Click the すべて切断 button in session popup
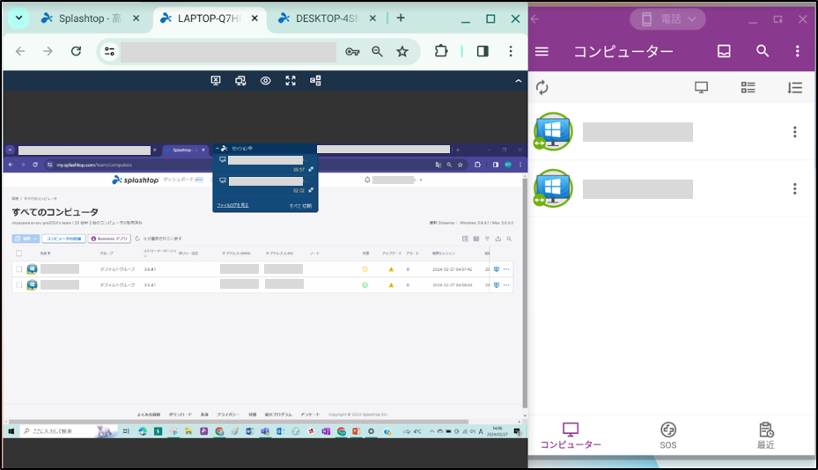Screen dimensions: 818x470 [x=300, y=206]
